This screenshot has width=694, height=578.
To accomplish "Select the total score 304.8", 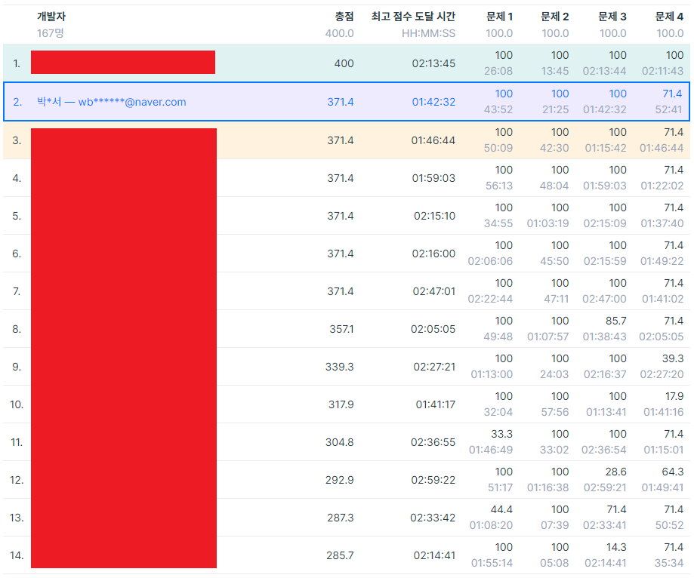I will click(x=340, y=442).
